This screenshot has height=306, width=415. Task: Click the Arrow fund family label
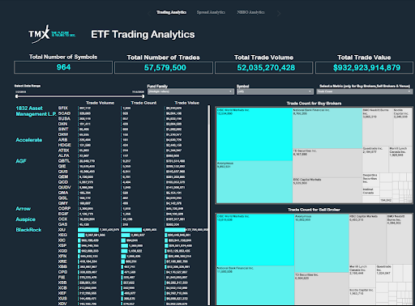click(23, 209)
